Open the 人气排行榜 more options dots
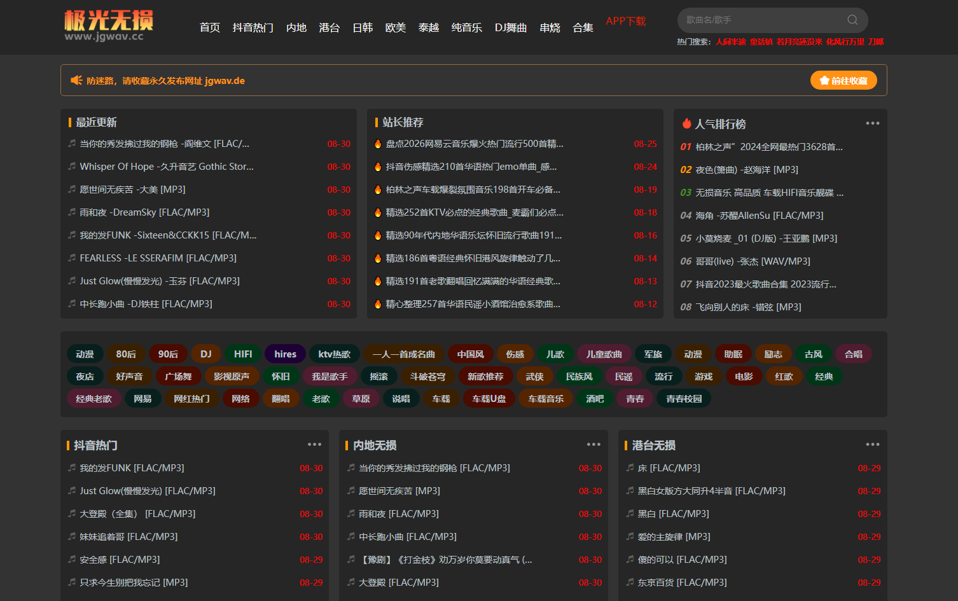Image resolution: width=958 pixels, height=601 pixels. pyautogui.click(x=873, y=123)
